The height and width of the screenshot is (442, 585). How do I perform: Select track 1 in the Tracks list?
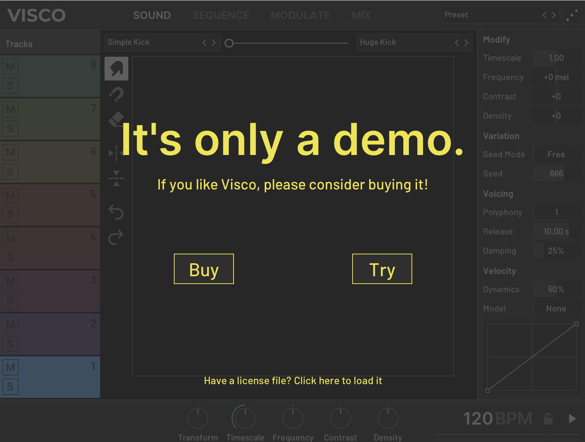point(50,377)
